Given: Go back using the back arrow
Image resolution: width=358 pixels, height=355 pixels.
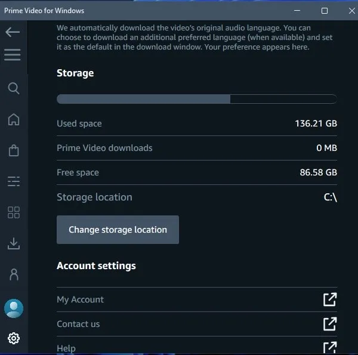Looking at the screenshot, I should tap(13, 32).
